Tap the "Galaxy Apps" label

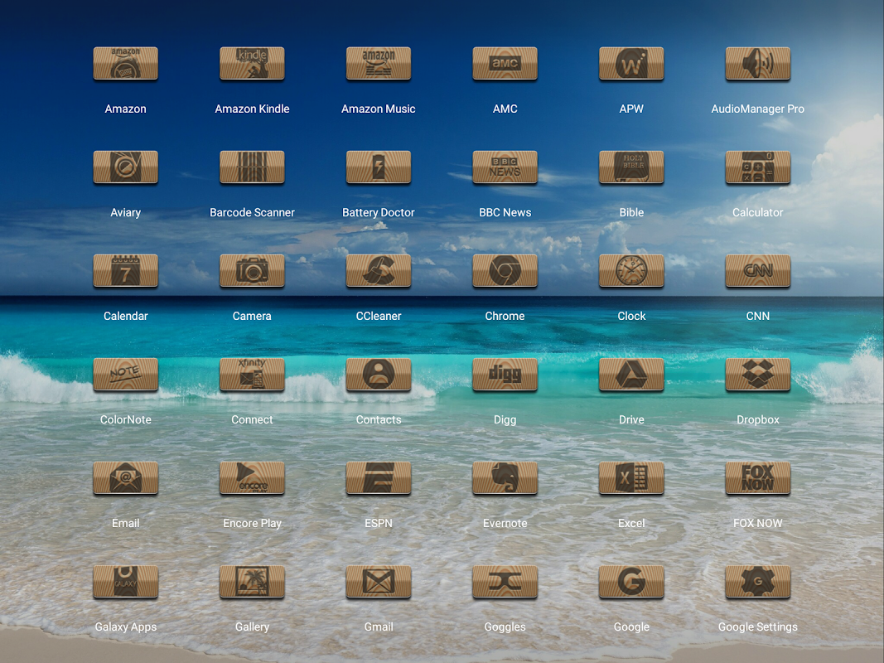point(125,627)
